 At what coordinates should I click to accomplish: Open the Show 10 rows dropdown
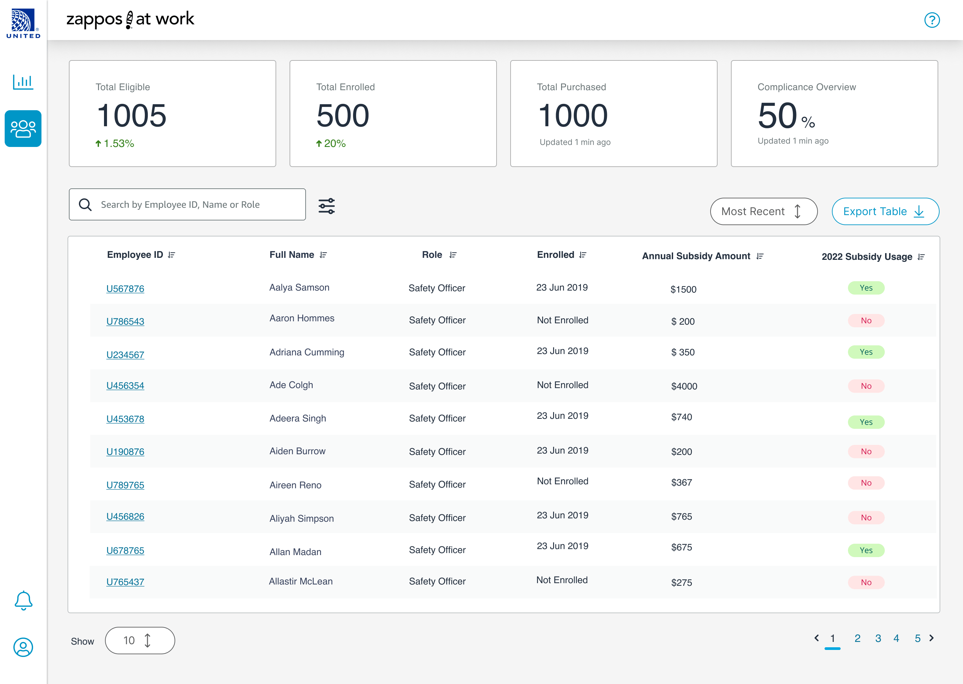coord(139,641)
